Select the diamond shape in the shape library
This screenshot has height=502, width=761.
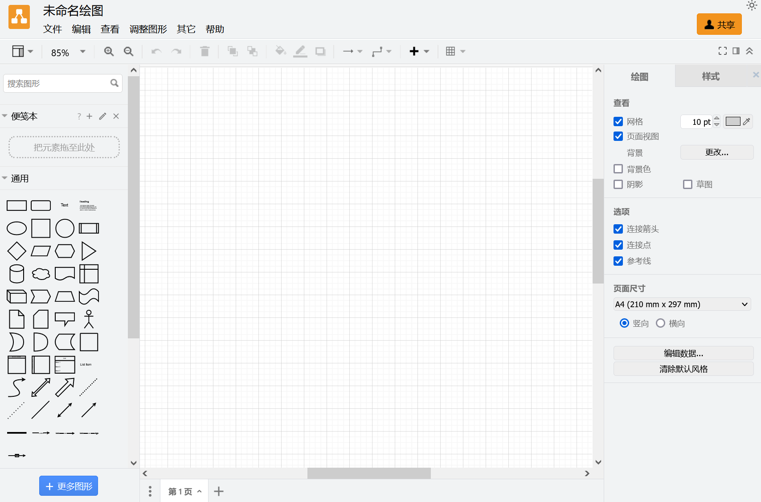pos(17,251)
